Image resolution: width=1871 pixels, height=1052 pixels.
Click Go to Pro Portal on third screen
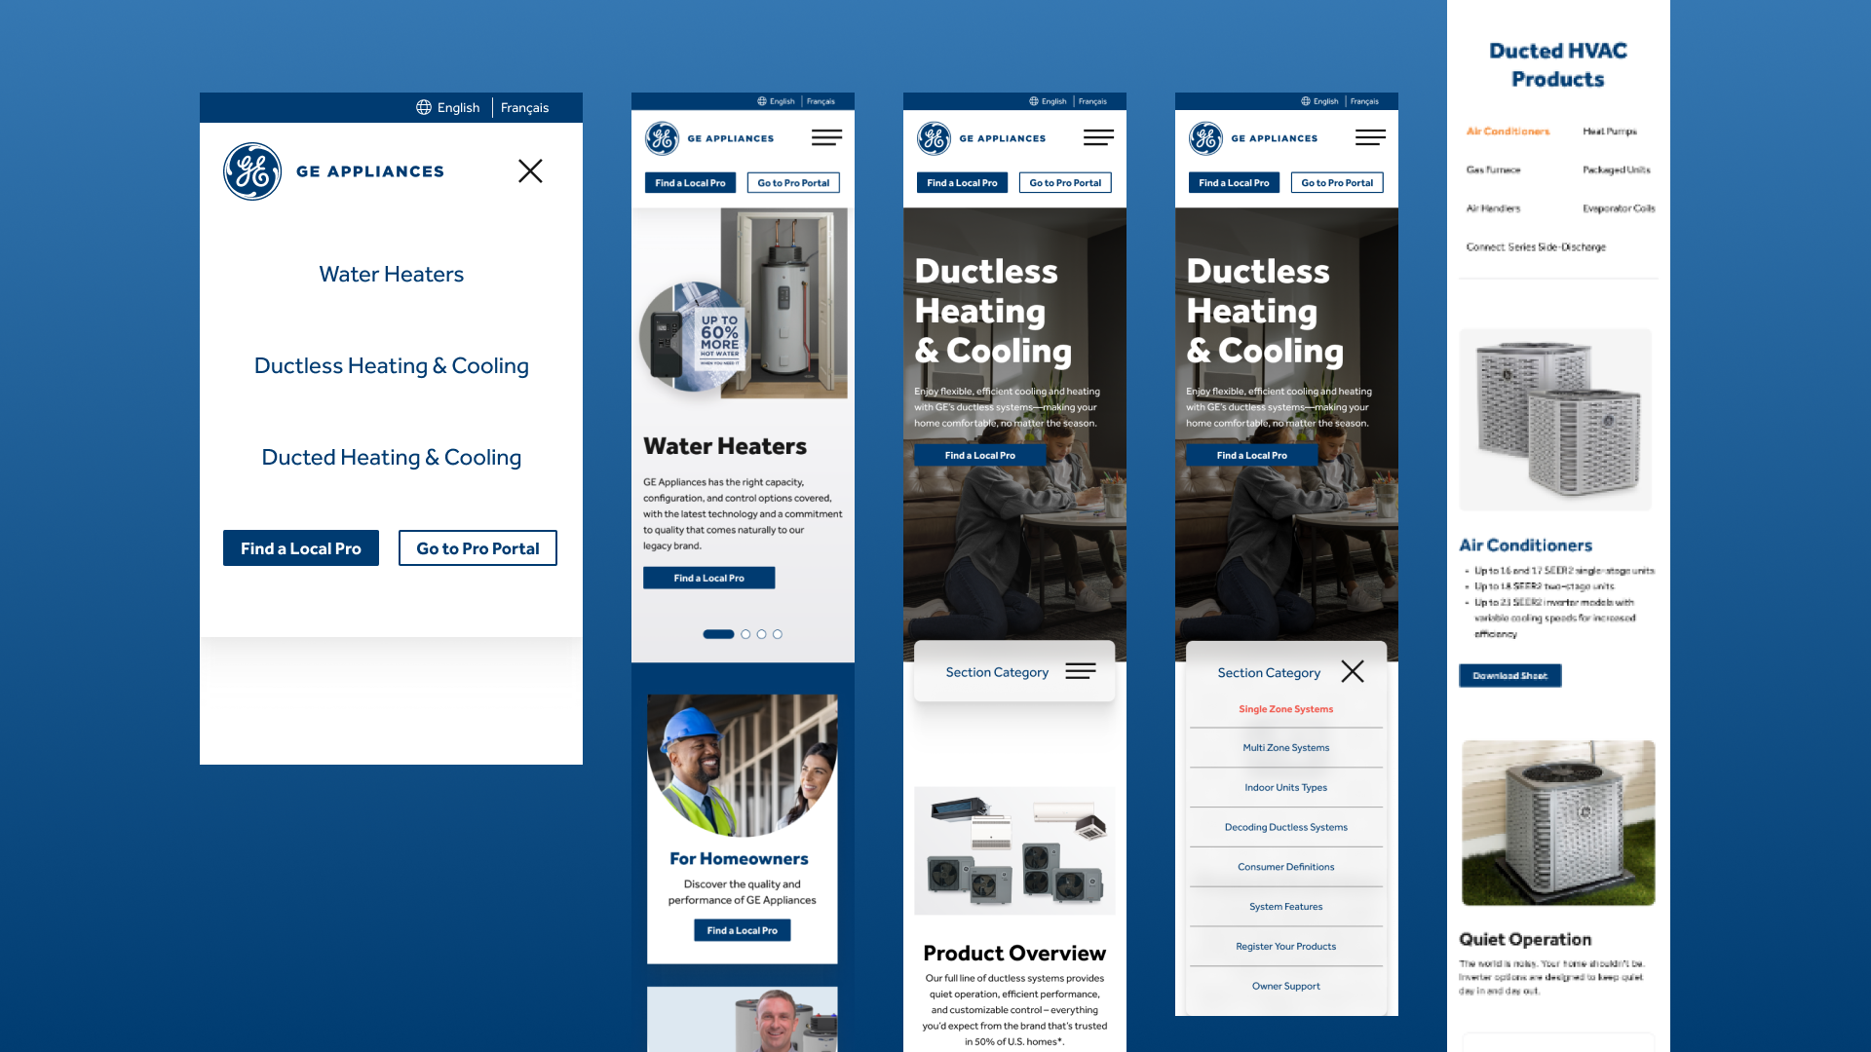click(x=1065, y=182)
